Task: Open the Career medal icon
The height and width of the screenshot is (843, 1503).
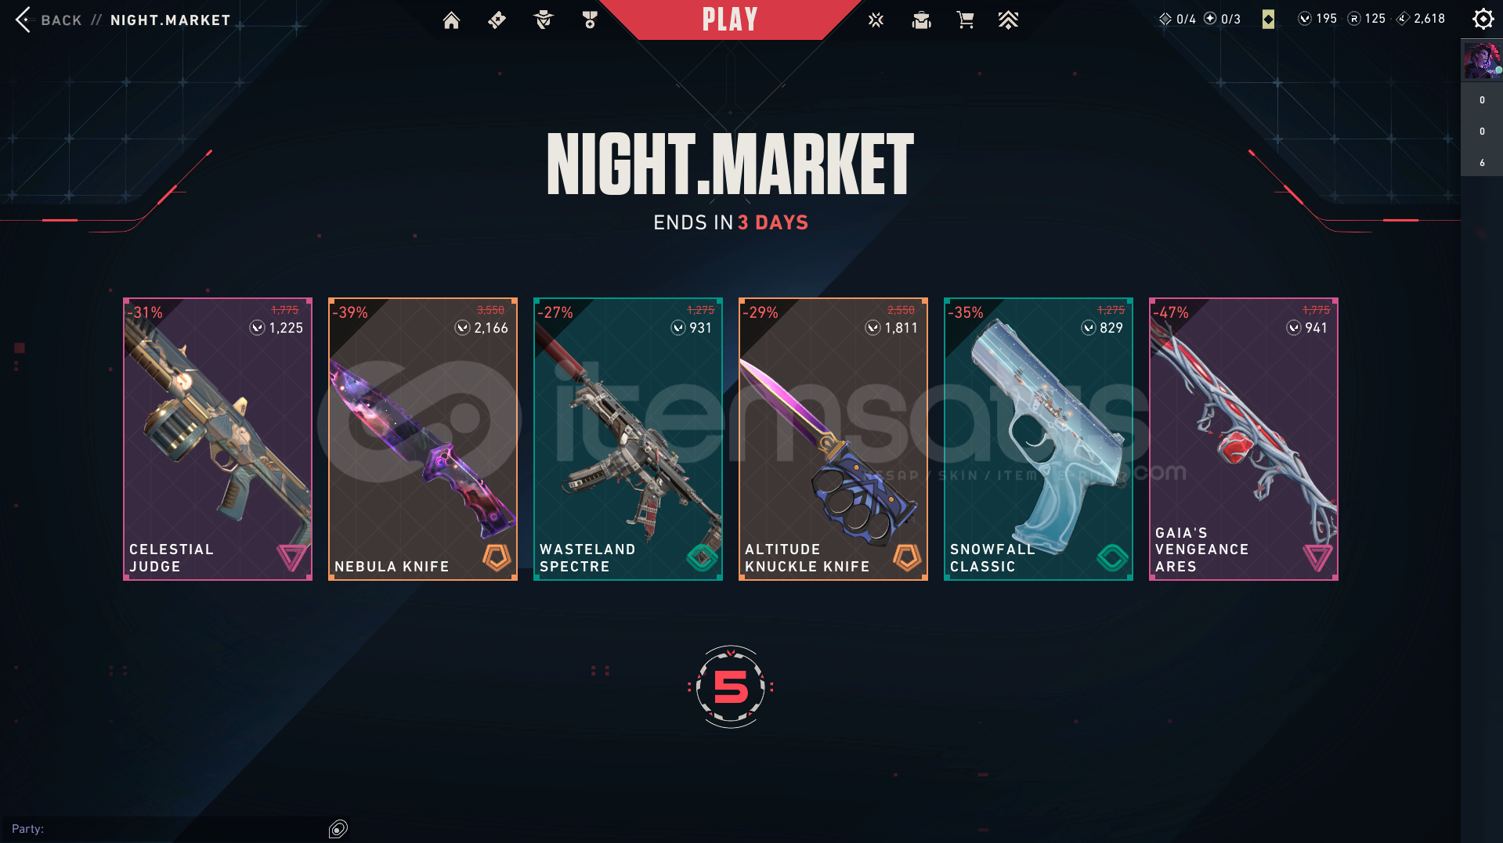Action: (590, 20)
